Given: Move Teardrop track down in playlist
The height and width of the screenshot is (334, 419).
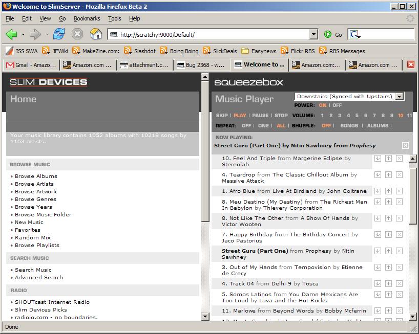Looking at the screenshot, I should coord(378,175).
